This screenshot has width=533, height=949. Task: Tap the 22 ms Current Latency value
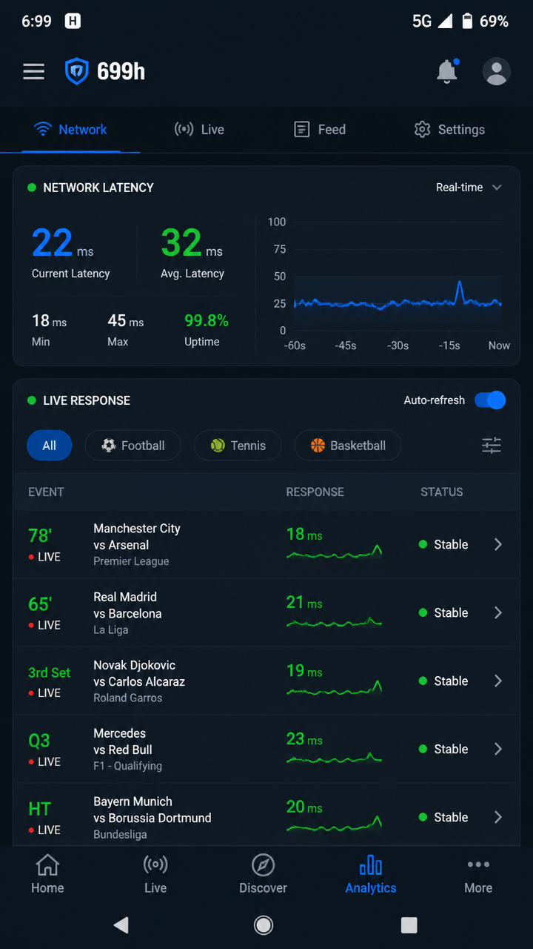63,243
